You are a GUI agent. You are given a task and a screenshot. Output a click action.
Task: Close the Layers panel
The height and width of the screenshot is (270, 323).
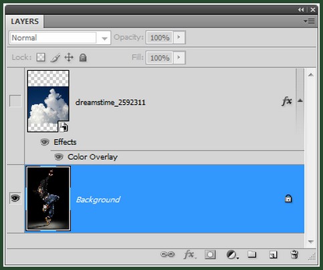pyautogui.click(x=313, y=10)
